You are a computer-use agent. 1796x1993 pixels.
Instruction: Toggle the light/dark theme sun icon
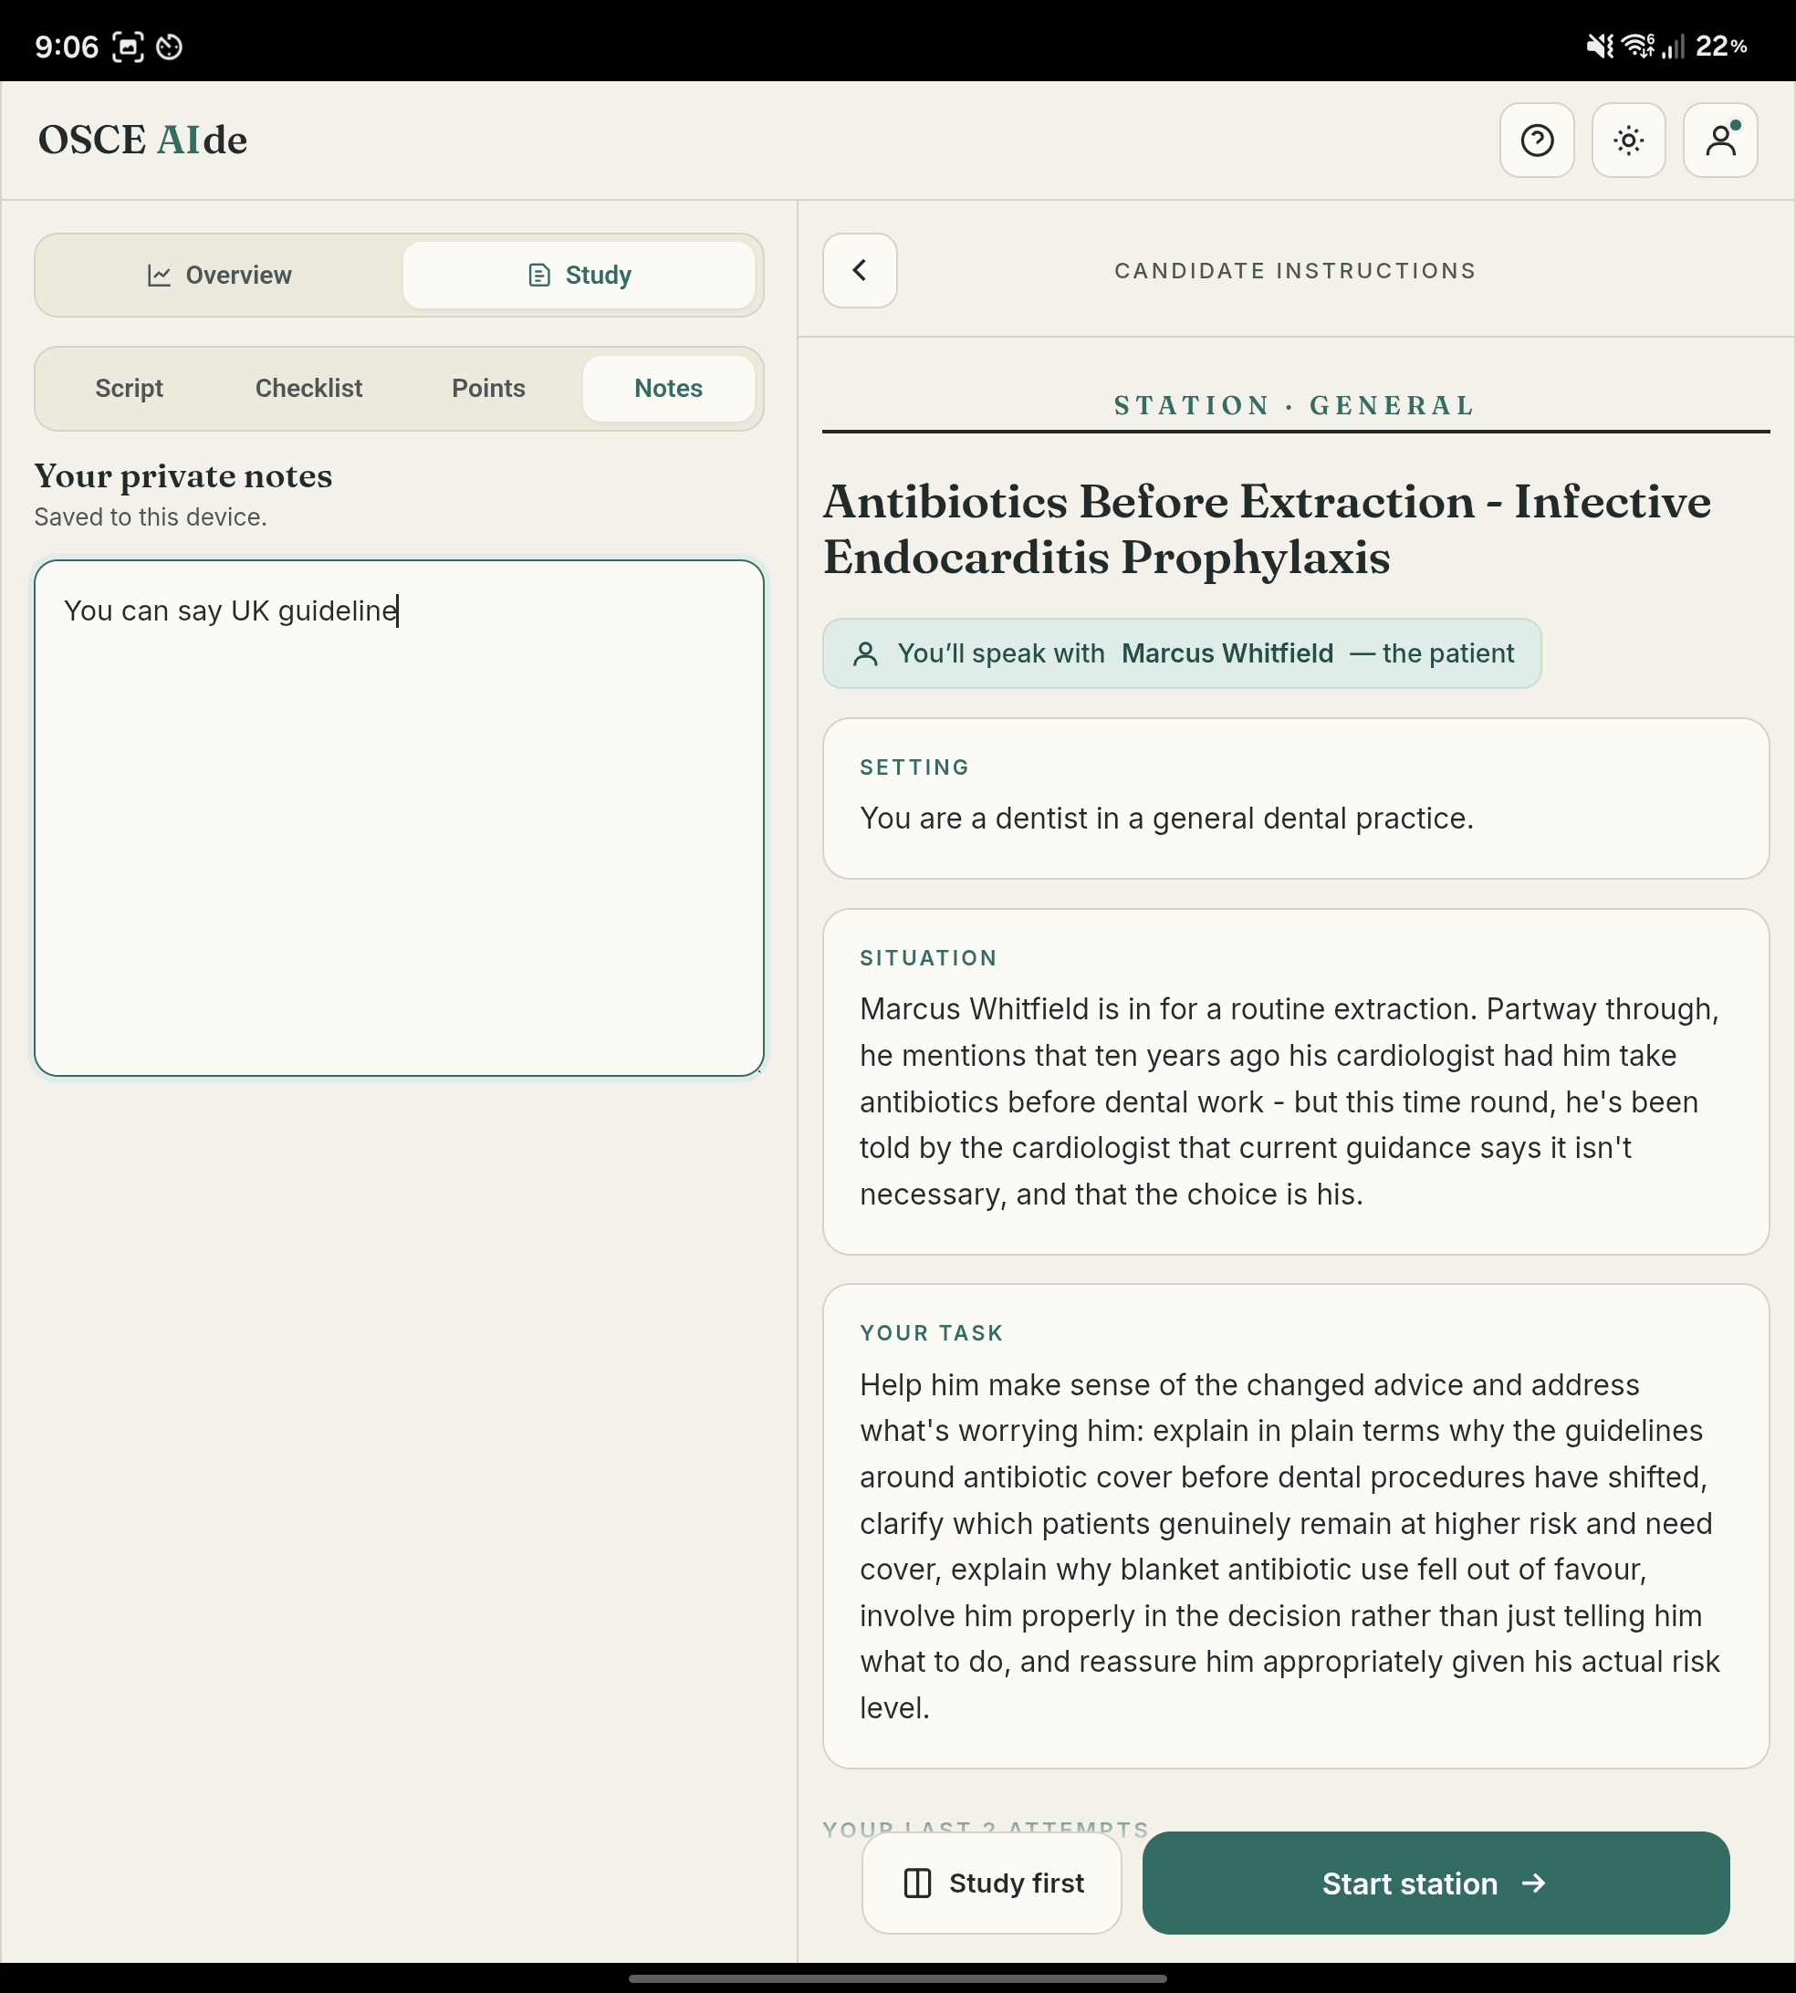coord(1628,141)
